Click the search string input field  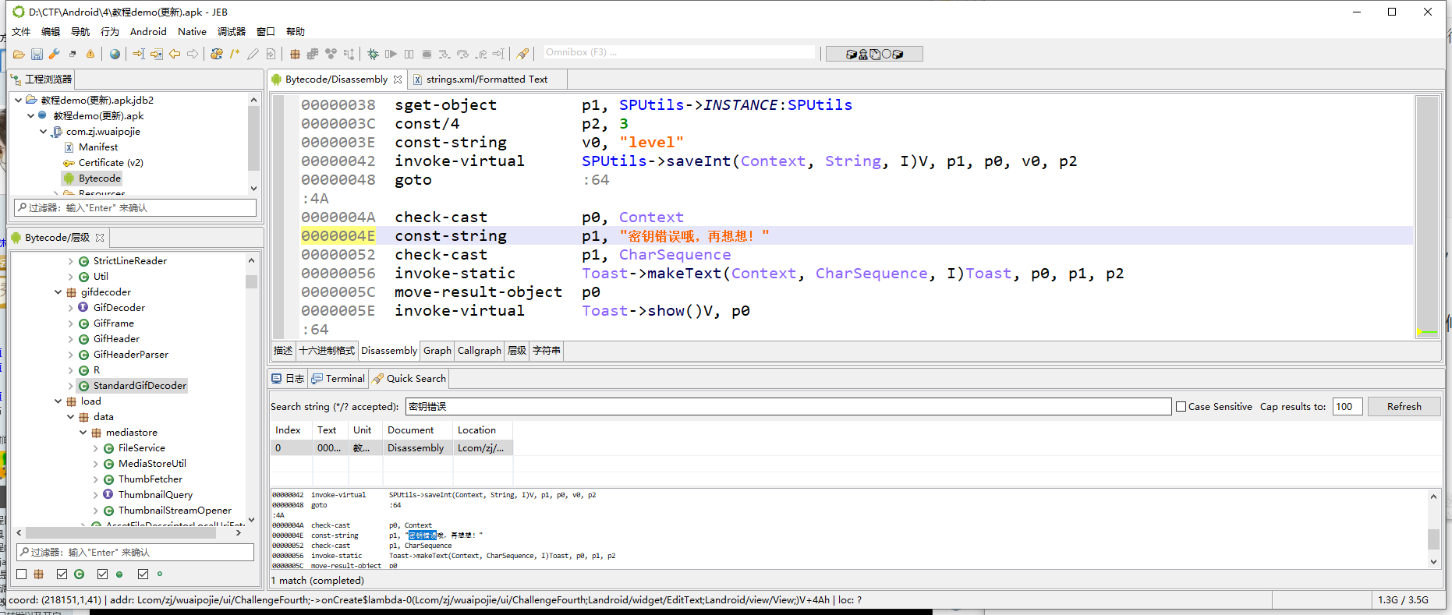point(788,407)
